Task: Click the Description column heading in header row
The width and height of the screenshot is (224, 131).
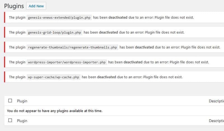Action: click(216, 101)
